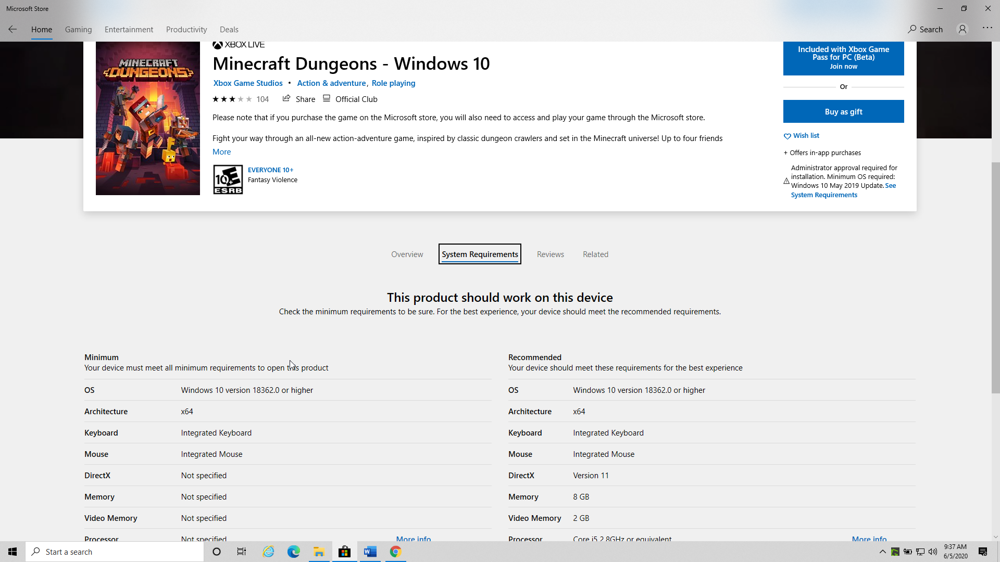Image resolution: width=1000 pixels, height=562 pixels.
Task: Open Xbox Game Studios publisher link
Action: pyautogui.click(x=248, y=83)
